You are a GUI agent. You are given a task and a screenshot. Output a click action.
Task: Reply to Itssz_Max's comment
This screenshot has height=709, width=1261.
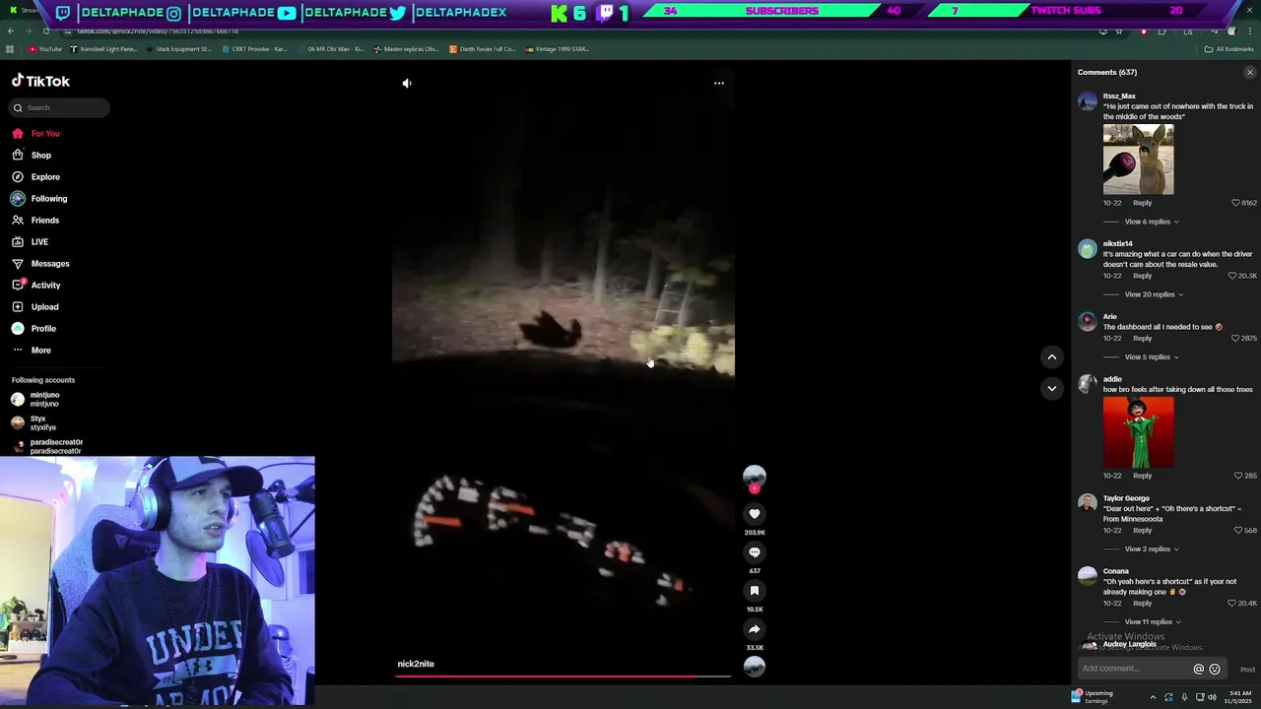point(1142,203)
